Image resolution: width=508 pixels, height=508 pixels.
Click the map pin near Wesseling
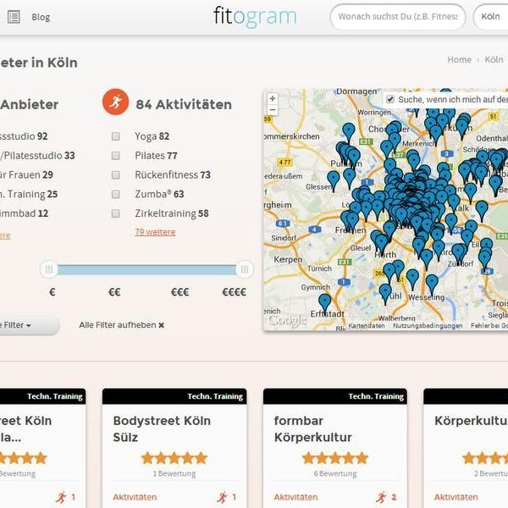click(432, 283)
